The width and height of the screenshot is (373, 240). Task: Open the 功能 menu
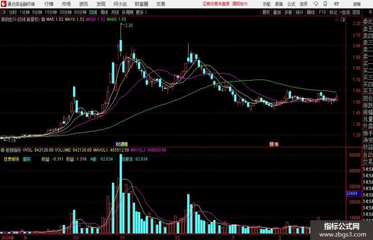(x=267, y=4)
